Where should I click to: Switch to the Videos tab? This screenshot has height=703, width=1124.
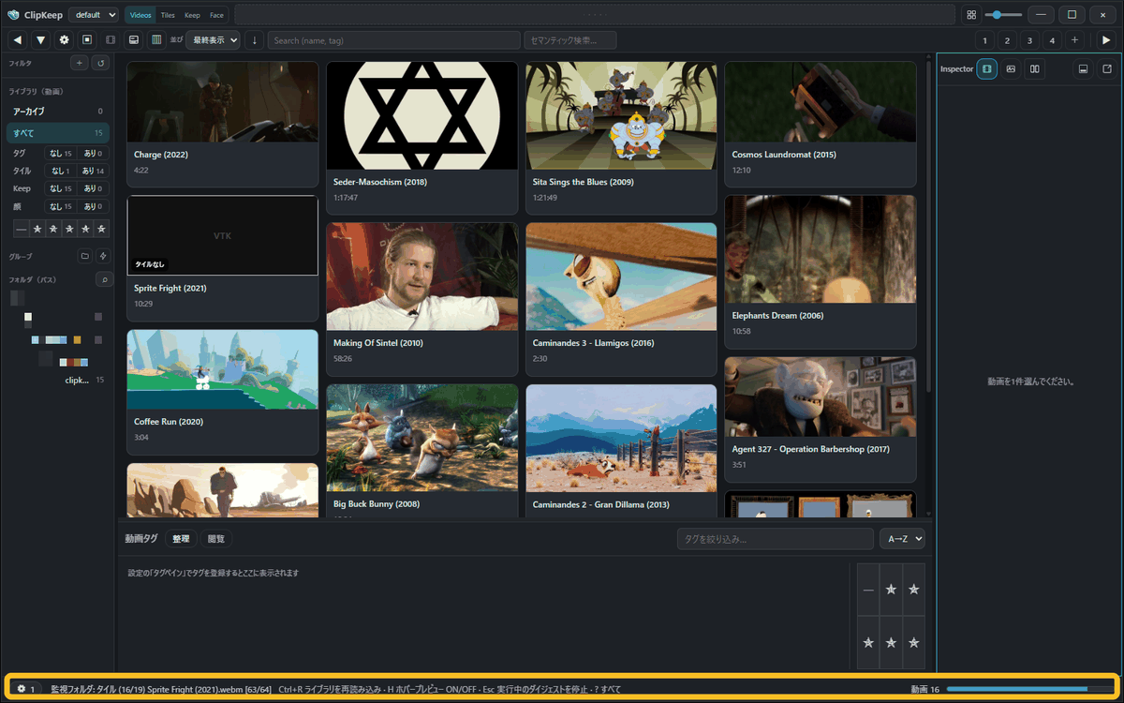click(140, 15)
